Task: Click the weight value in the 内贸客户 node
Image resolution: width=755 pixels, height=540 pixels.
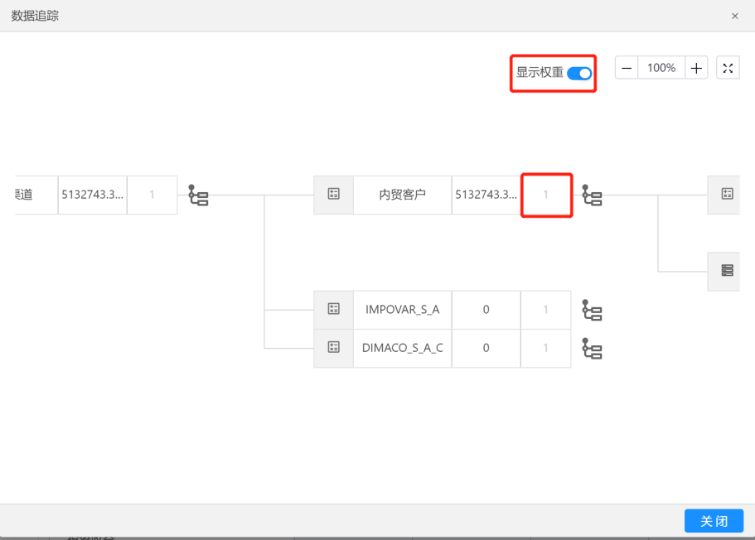Action: [x=545, y=195]
